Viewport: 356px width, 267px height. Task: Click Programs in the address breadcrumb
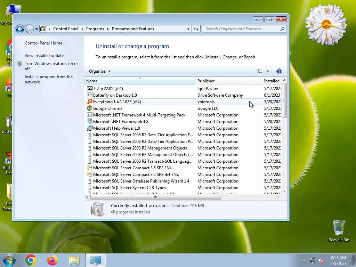95,29
